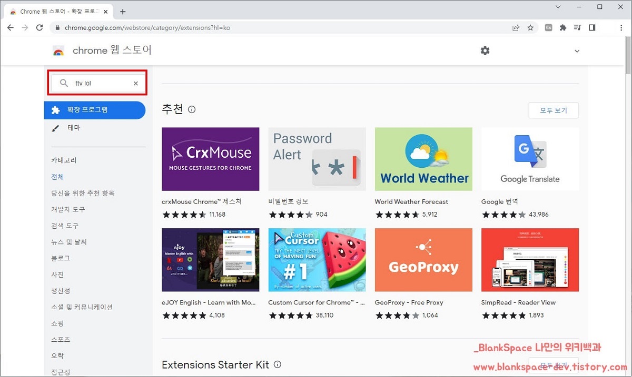Close the Chrome 웹 스토어 browser tab
This screenshot has width=632, height=377.
coord(105,12)
